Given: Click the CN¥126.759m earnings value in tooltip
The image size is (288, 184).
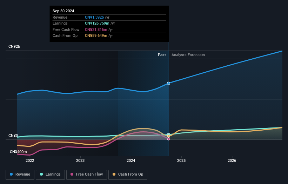Looking at the screenshot, I should pyautogui.click(x=97, y=23).
